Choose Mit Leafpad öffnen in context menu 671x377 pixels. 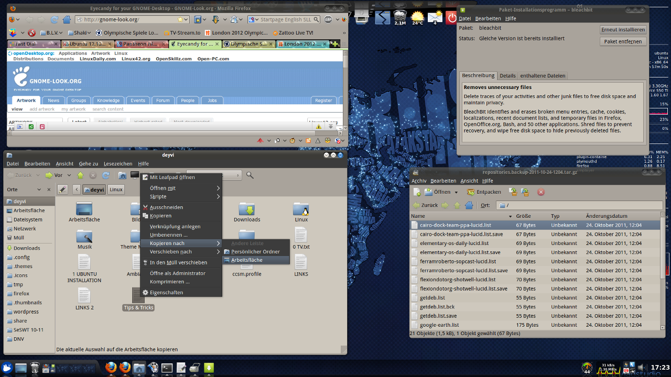(x=181, y=177)
